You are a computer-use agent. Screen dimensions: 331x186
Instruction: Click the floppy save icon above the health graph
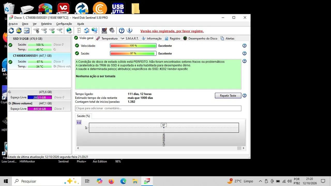[x=79, y=122]
